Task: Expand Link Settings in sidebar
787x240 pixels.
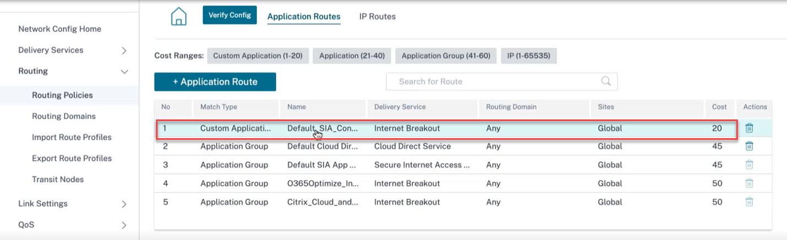Action: pyautogui.click(x=124, y=204)
